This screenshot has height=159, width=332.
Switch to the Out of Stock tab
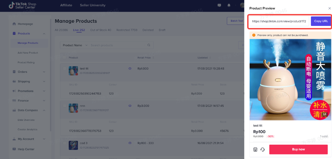[x=101, y=30]
